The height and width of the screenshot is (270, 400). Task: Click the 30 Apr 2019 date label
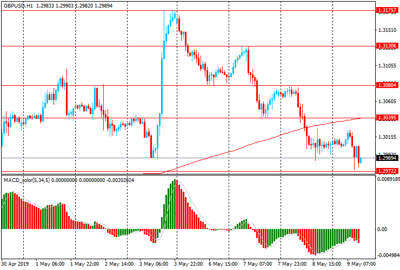[15, 264]
